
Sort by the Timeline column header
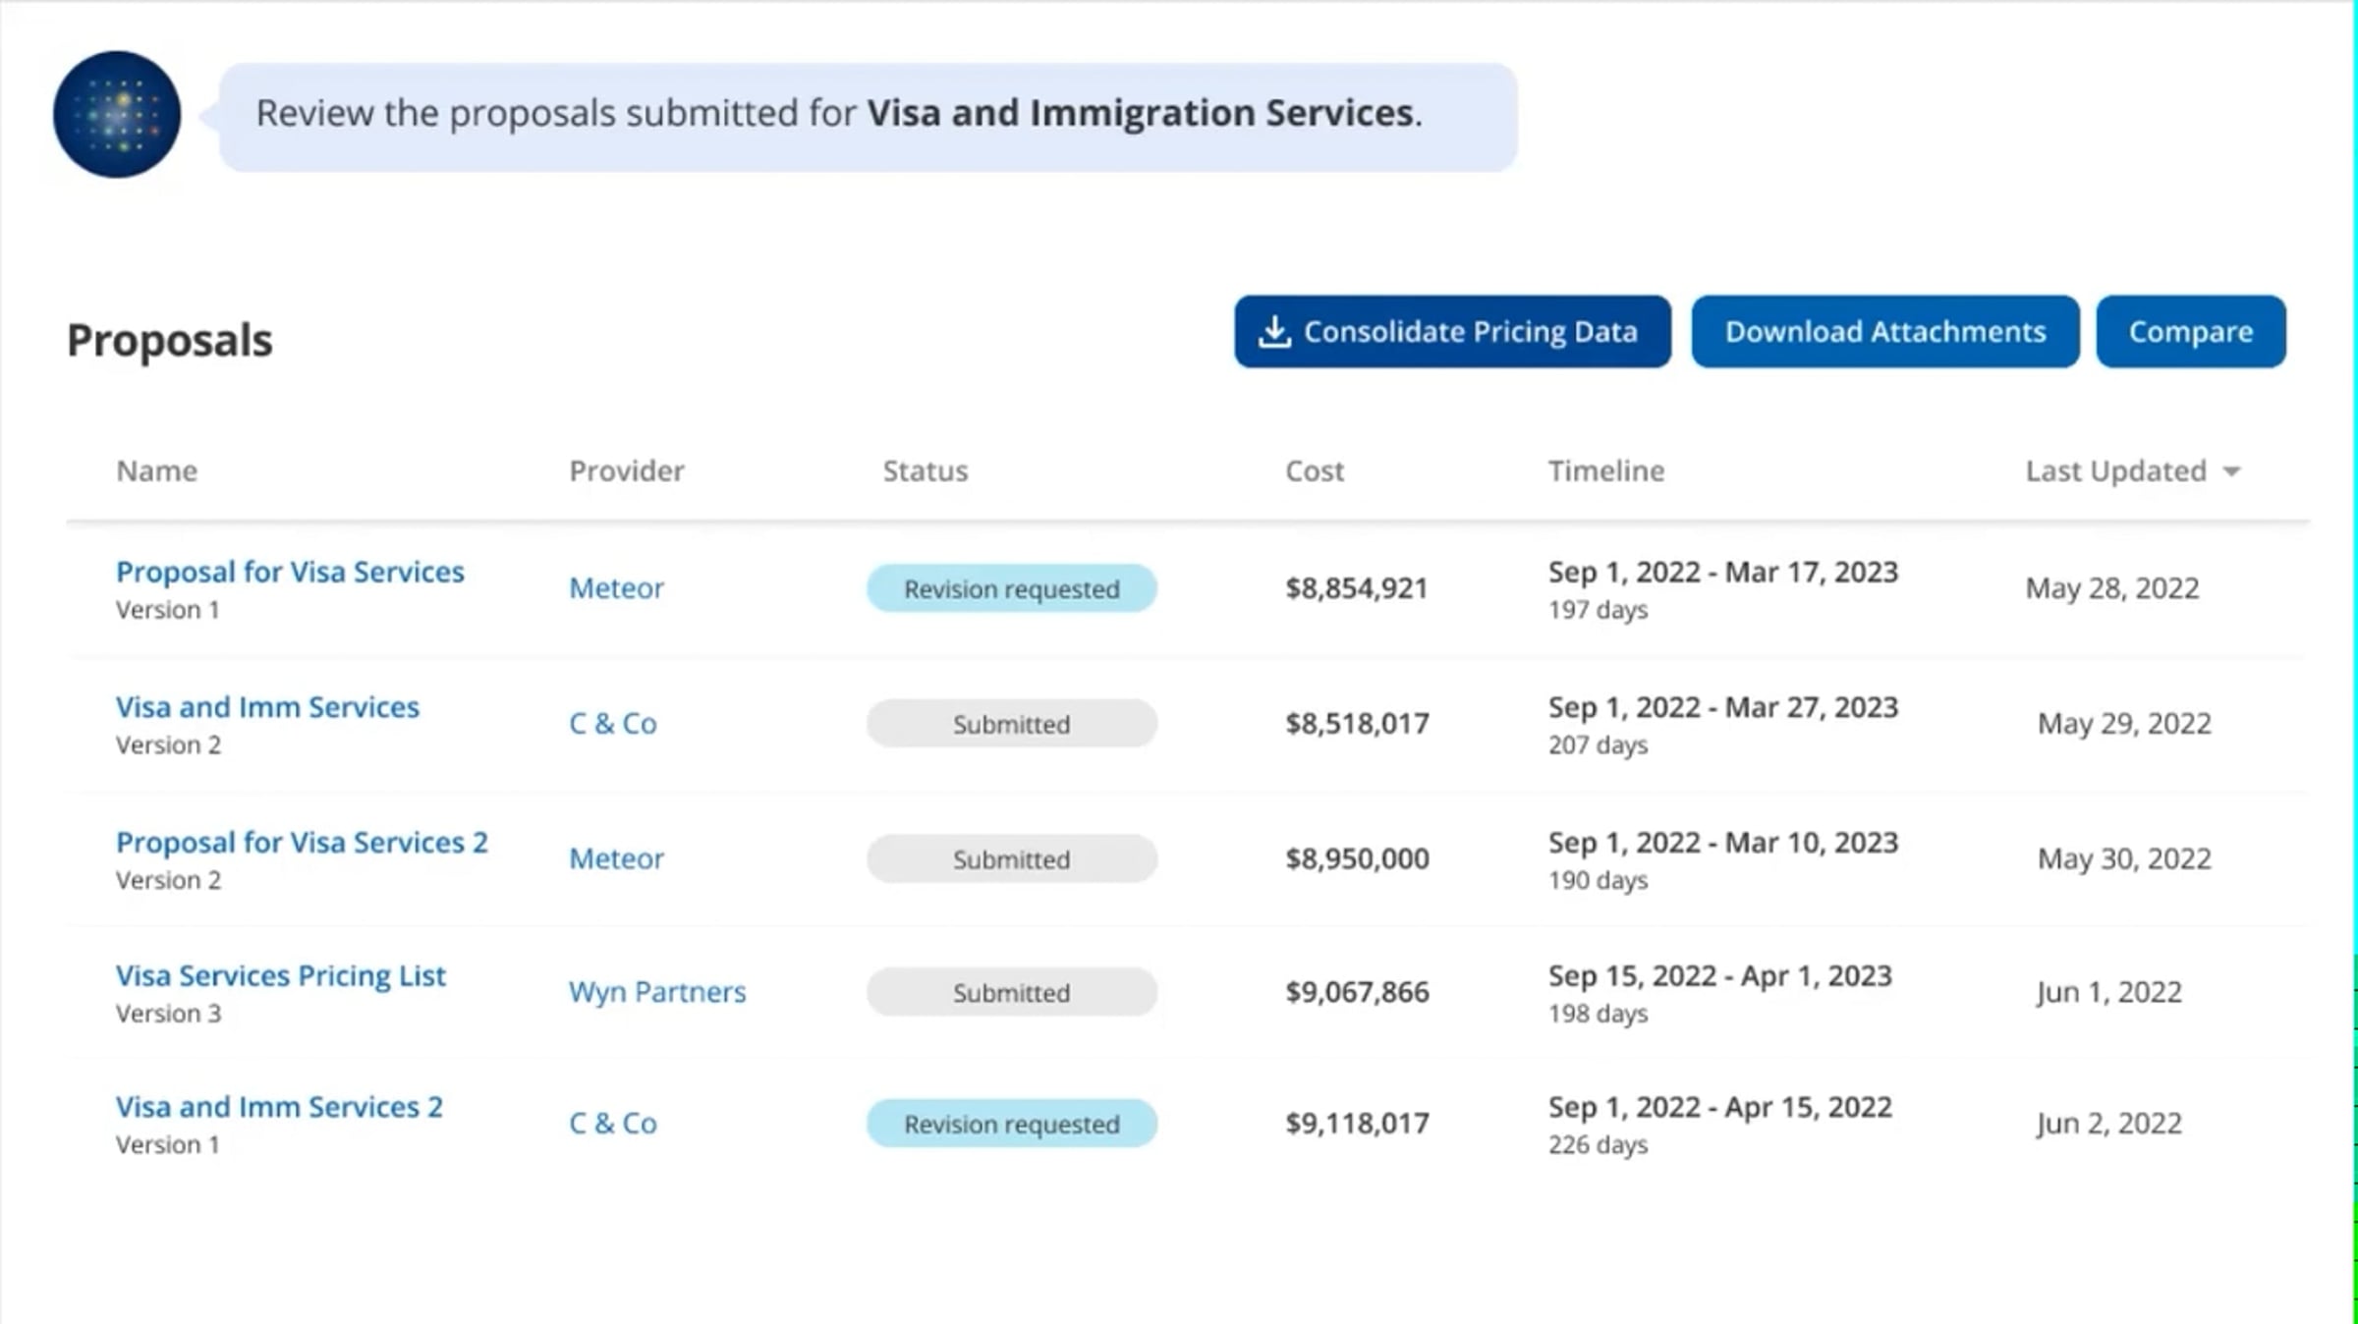pyautogui.click(x=1606, y=471)
